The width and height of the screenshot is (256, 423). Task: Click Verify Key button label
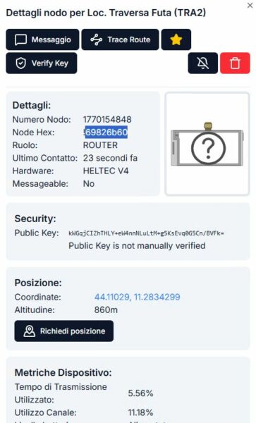pyautogui.click(x=50, y=63)
